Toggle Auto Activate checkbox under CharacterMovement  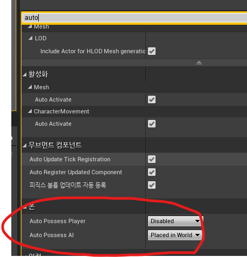152,124
